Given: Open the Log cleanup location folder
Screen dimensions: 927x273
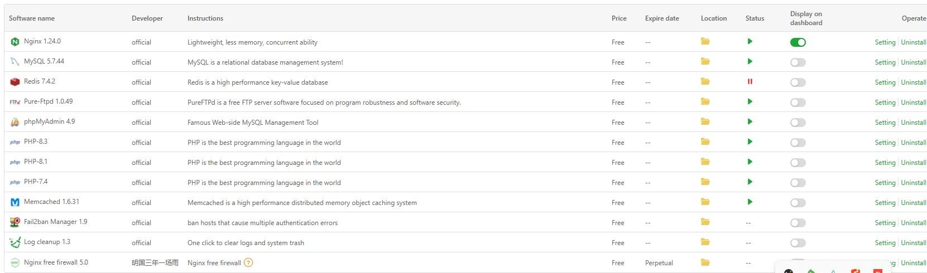Looking at the screenshot, I should click(x=705, y=242).
